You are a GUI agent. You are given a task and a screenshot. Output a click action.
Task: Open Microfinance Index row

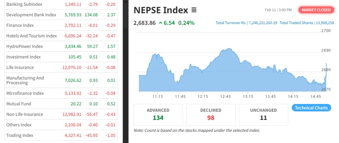click(x=25, y=93)
